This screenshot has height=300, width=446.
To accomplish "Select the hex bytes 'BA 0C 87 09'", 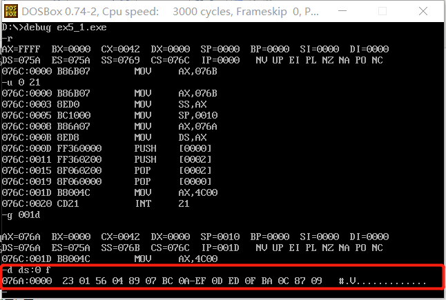I will 292,281.
